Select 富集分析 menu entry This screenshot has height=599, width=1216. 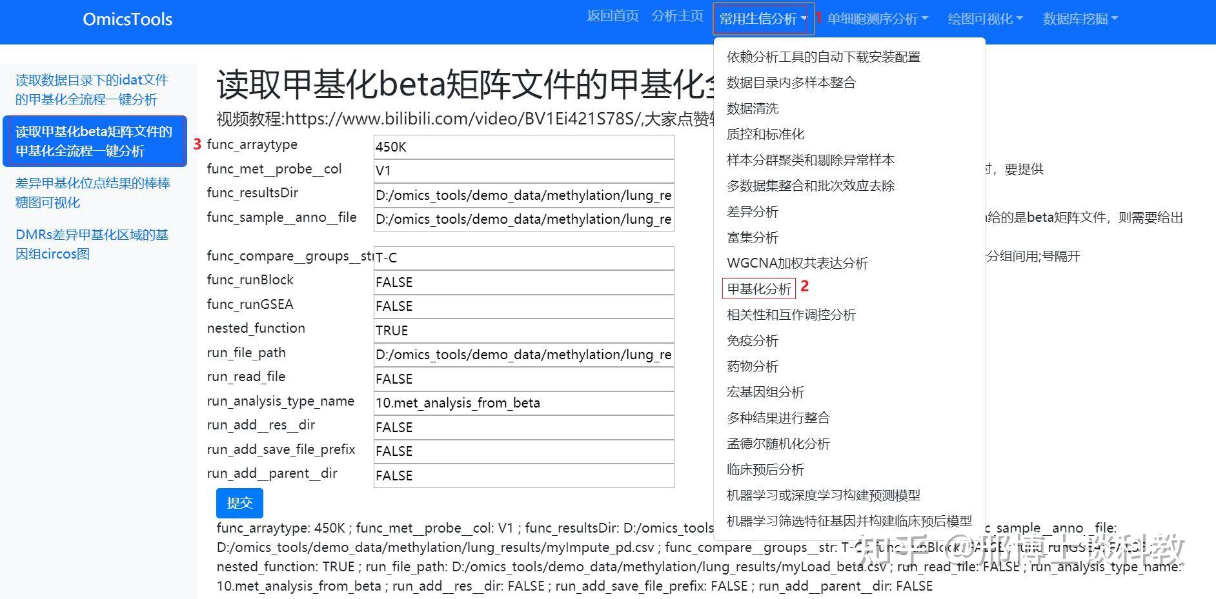click(752, 237)
